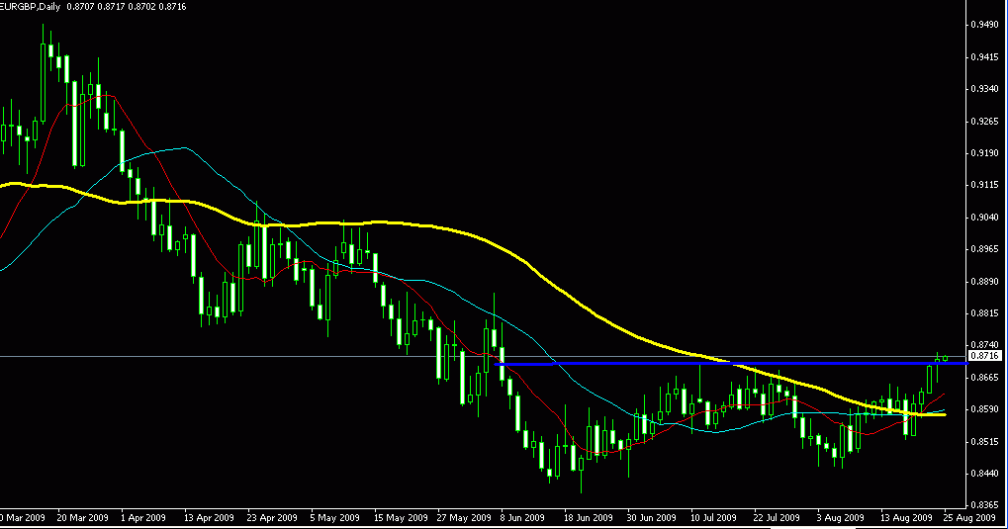Click the current price label 0.8716

click(985, 355)
